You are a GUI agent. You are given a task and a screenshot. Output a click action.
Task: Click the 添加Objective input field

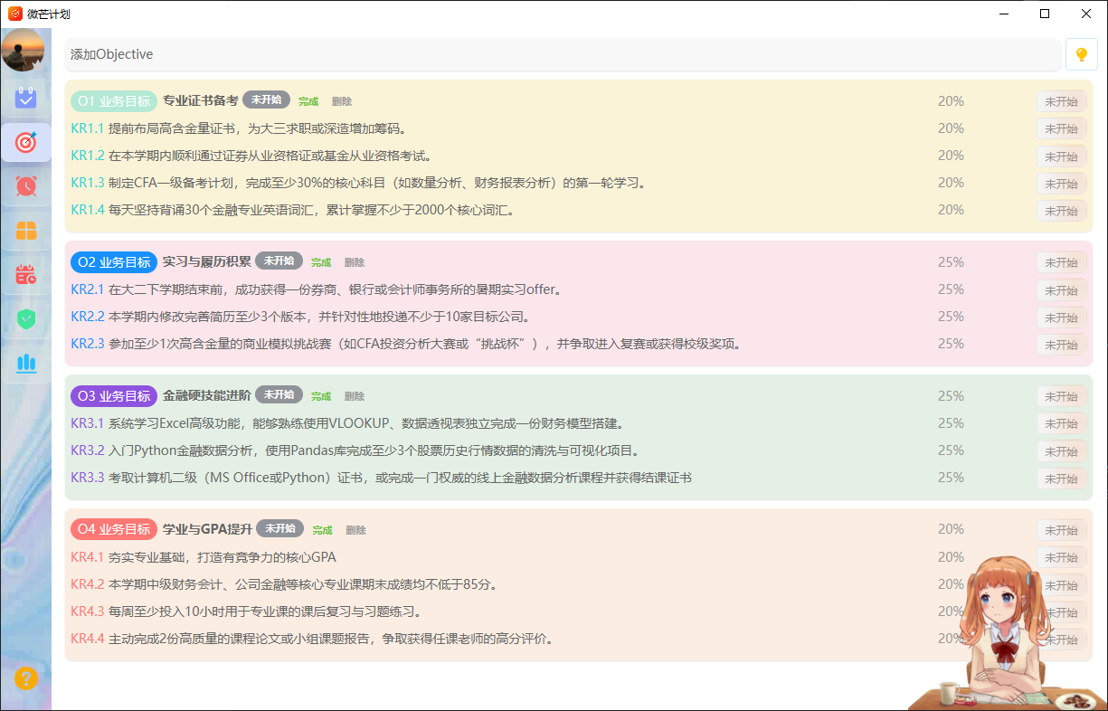pyautogui.click(x=563, y=54)
